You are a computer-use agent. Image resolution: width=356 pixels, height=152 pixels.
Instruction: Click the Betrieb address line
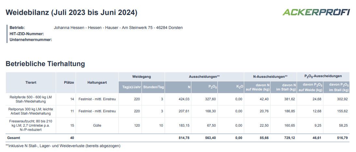(118, 28)
